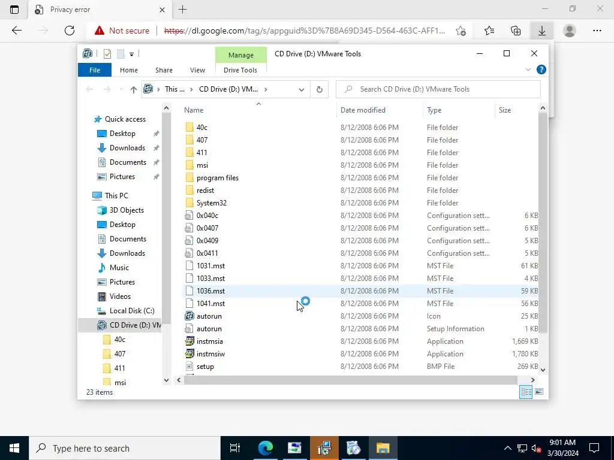Open Edge profile avatar
Viewport: 614px width, 460px height.
coord(570,31)
